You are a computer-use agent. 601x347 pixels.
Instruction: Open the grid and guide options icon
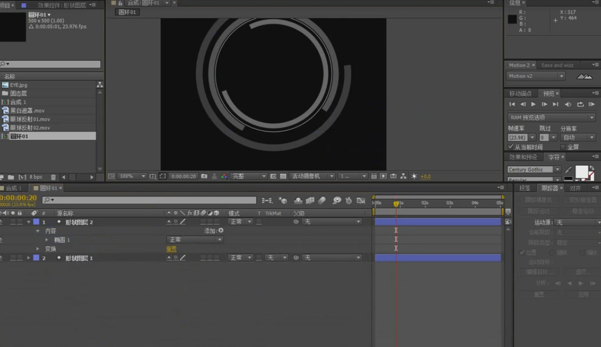[153, 176]
